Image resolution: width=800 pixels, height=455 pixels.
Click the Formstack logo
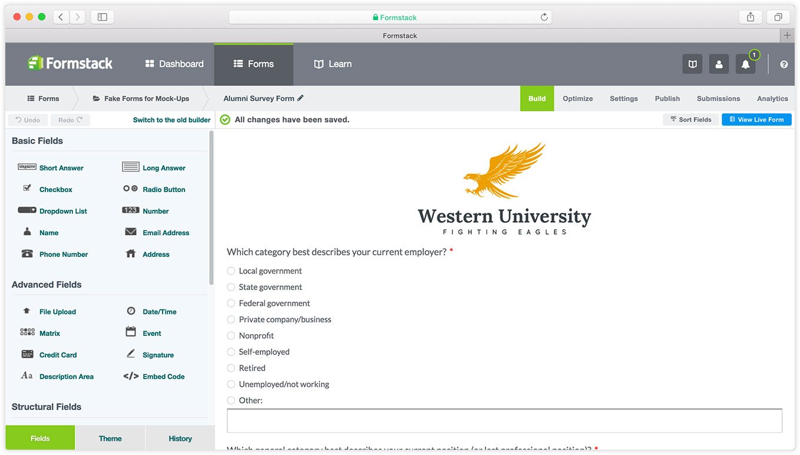tap(70, 63)
